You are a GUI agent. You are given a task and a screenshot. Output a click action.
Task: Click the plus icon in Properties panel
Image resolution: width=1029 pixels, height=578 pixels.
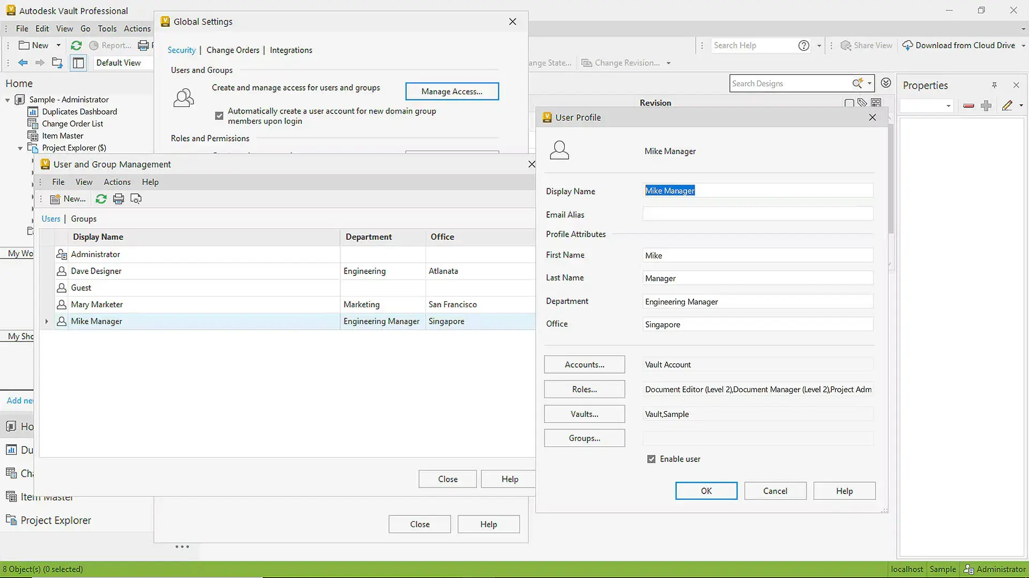tap(986, 105)
